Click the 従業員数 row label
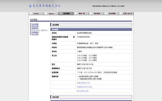Screen dimensions: 162x101 click(55, 72)
